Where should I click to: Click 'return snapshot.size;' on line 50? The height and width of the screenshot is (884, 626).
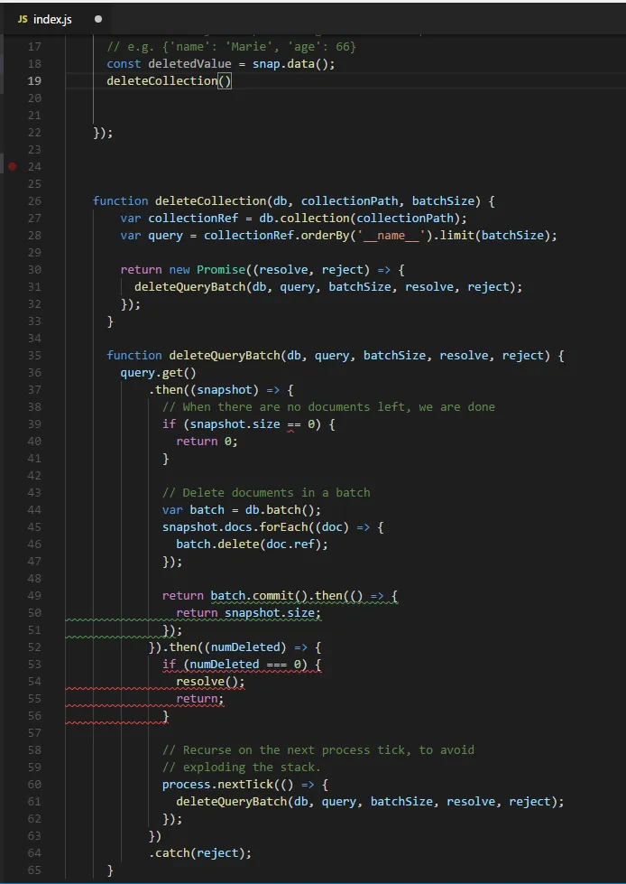248,613
